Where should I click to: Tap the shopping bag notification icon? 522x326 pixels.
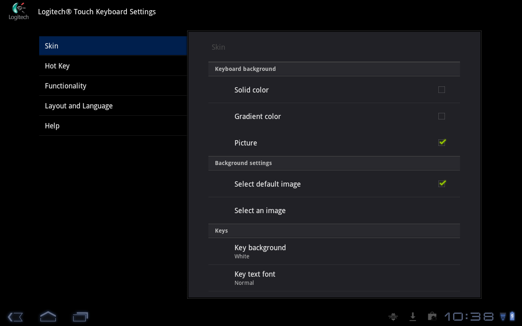click(x=432, y=317)
